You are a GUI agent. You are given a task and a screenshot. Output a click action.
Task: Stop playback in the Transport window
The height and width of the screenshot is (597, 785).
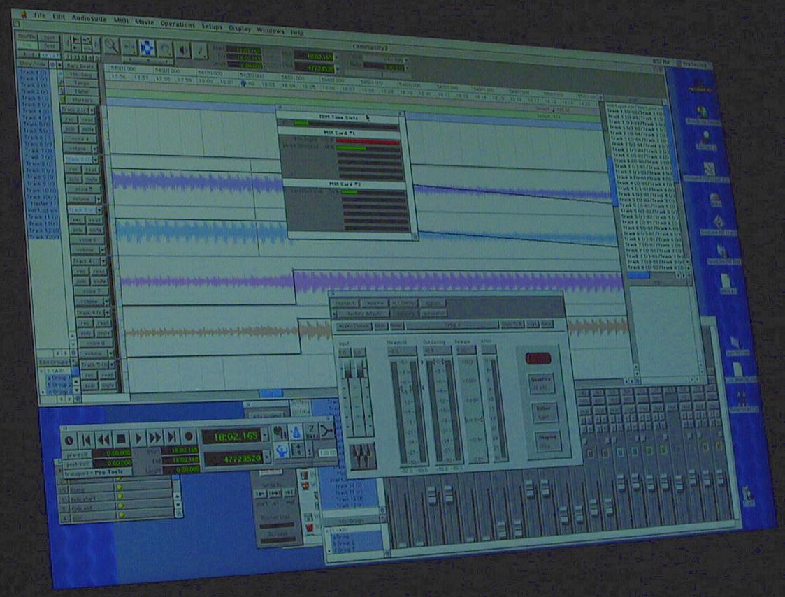point(121,439)
